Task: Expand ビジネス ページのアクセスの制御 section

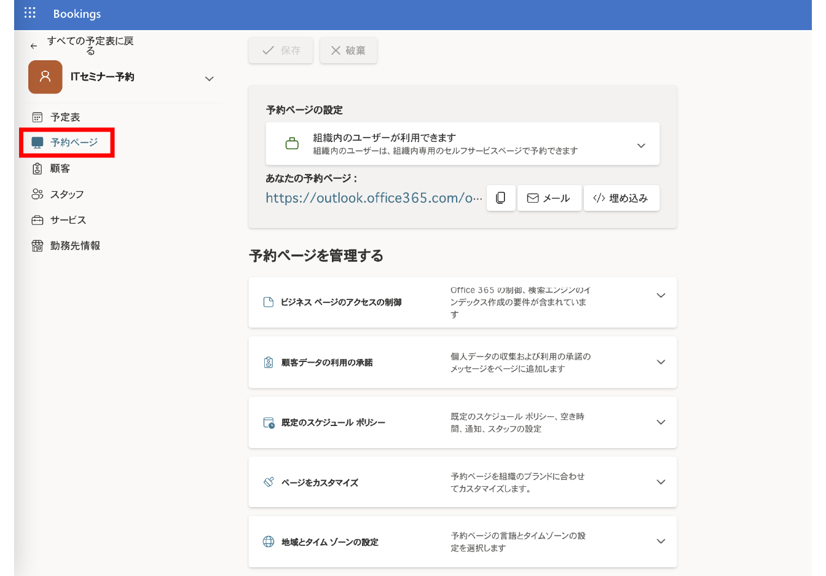Action: point(661,295)
